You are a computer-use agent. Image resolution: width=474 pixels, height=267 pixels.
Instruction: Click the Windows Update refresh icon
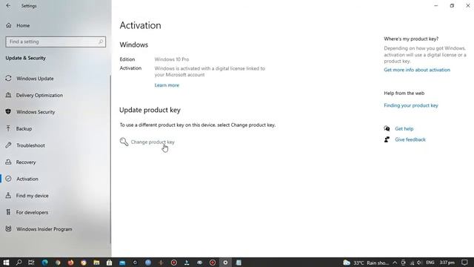tap(8, 79)
